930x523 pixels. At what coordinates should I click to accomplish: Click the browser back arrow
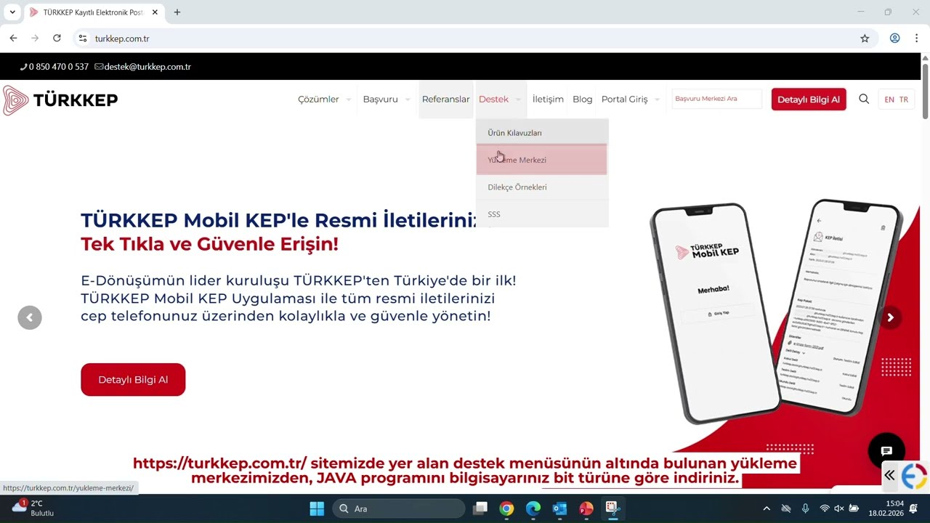13,38
